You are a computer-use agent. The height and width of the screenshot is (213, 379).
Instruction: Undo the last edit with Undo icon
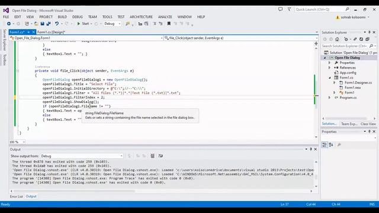[57, 24]
